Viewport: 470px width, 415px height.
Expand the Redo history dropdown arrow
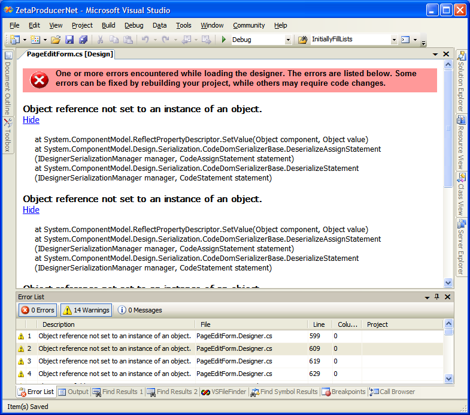tap(175, 40)
